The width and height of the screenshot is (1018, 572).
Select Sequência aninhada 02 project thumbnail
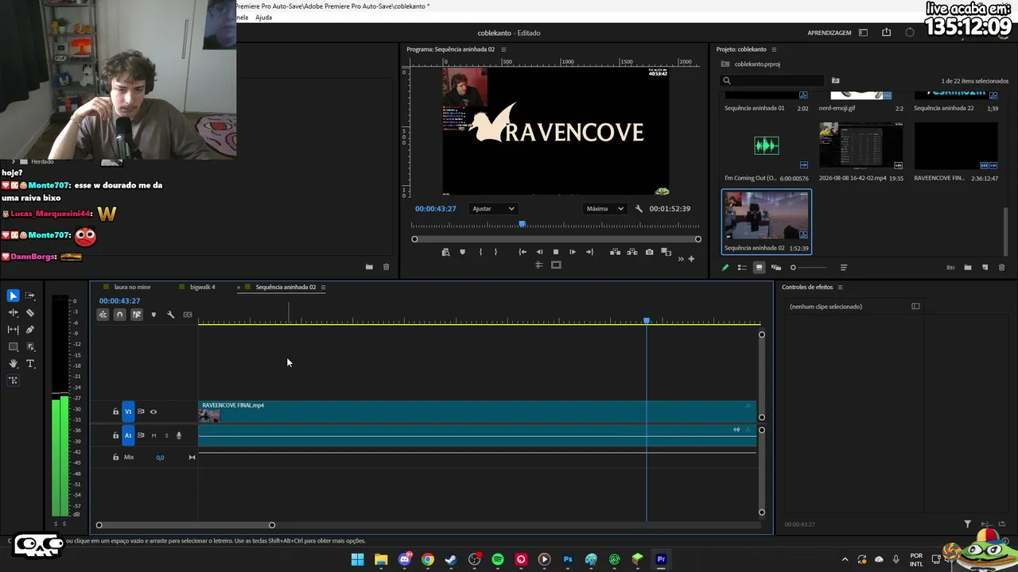pyautogui.click(x=766, y=215)
